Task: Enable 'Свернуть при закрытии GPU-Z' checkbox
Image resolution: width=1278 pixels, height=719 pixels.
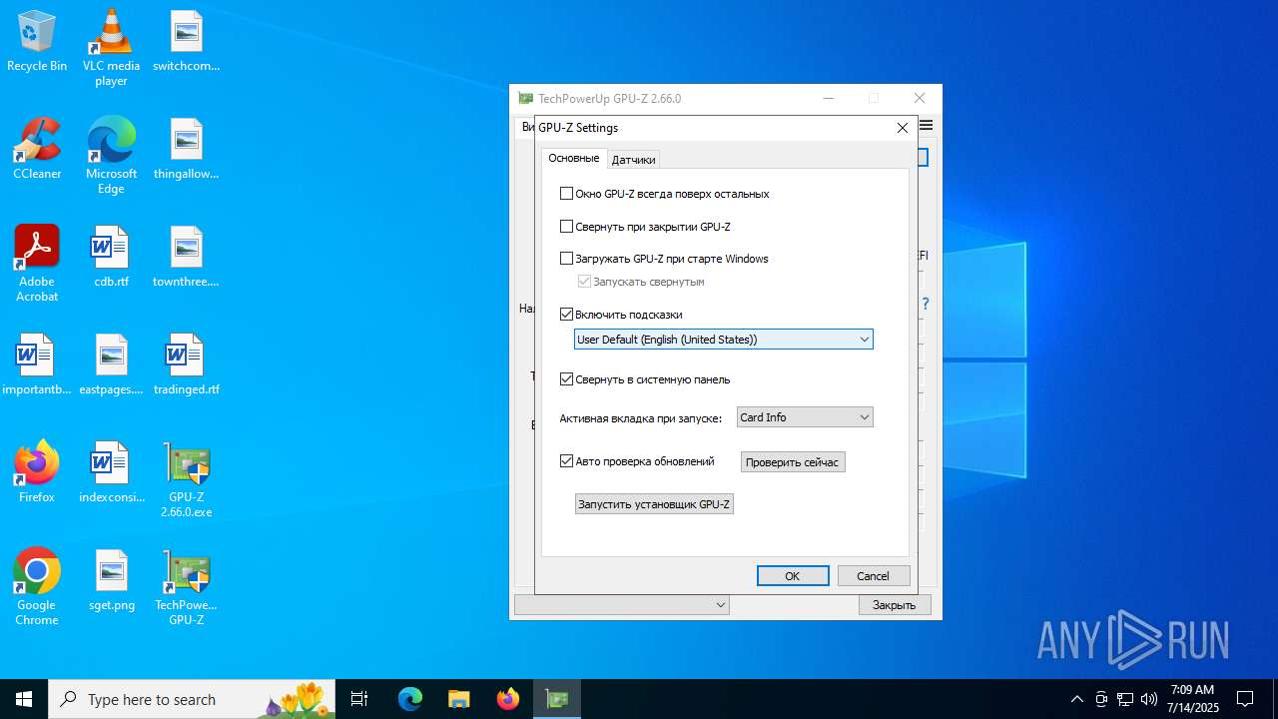Action: point(566,227)
